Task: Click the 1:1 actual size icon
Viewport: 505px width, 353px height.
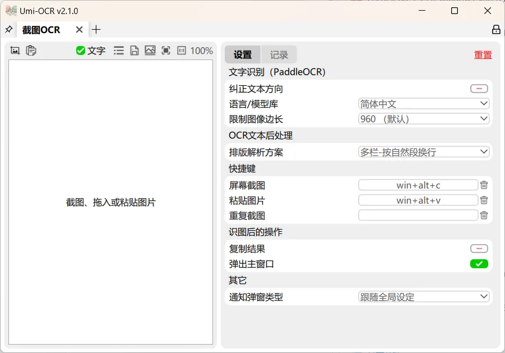Action: pos(182,51)
